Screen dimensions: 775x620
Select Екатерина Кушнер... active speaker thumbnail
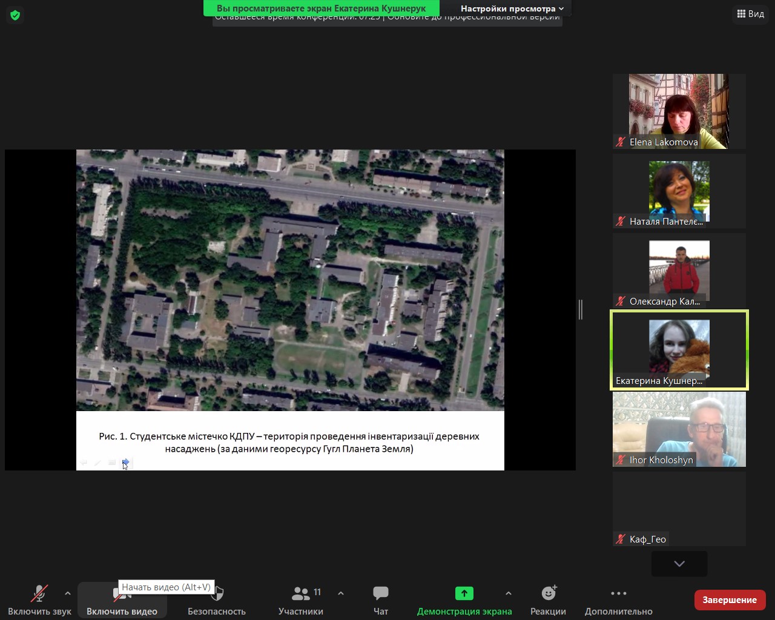pyautogui.click(x=679, y=350)
